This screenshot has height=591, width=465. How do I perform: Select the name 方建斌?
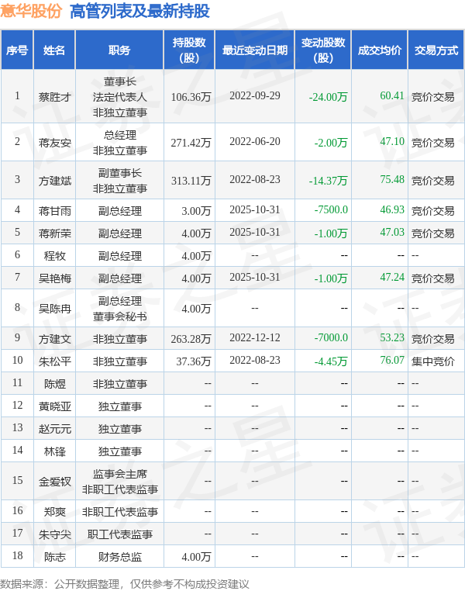pos(54,181)
